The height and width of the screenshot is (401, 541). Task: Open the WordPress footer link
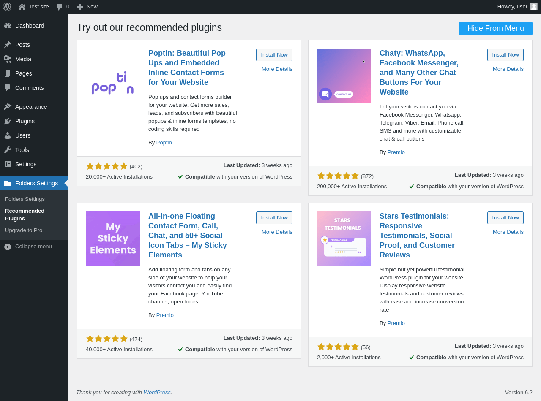pyautogui.click(x=157, y=393)
